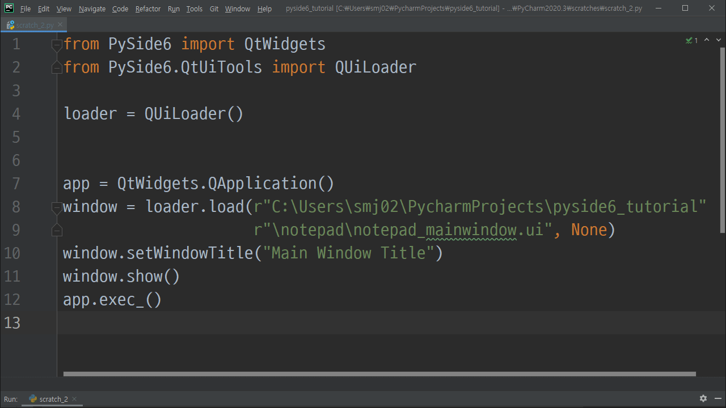Image resolution: width=726 pixels, height=408 pixels.
Task: Collapse the import block fold on line 1
Action: (x=57, y=45)
